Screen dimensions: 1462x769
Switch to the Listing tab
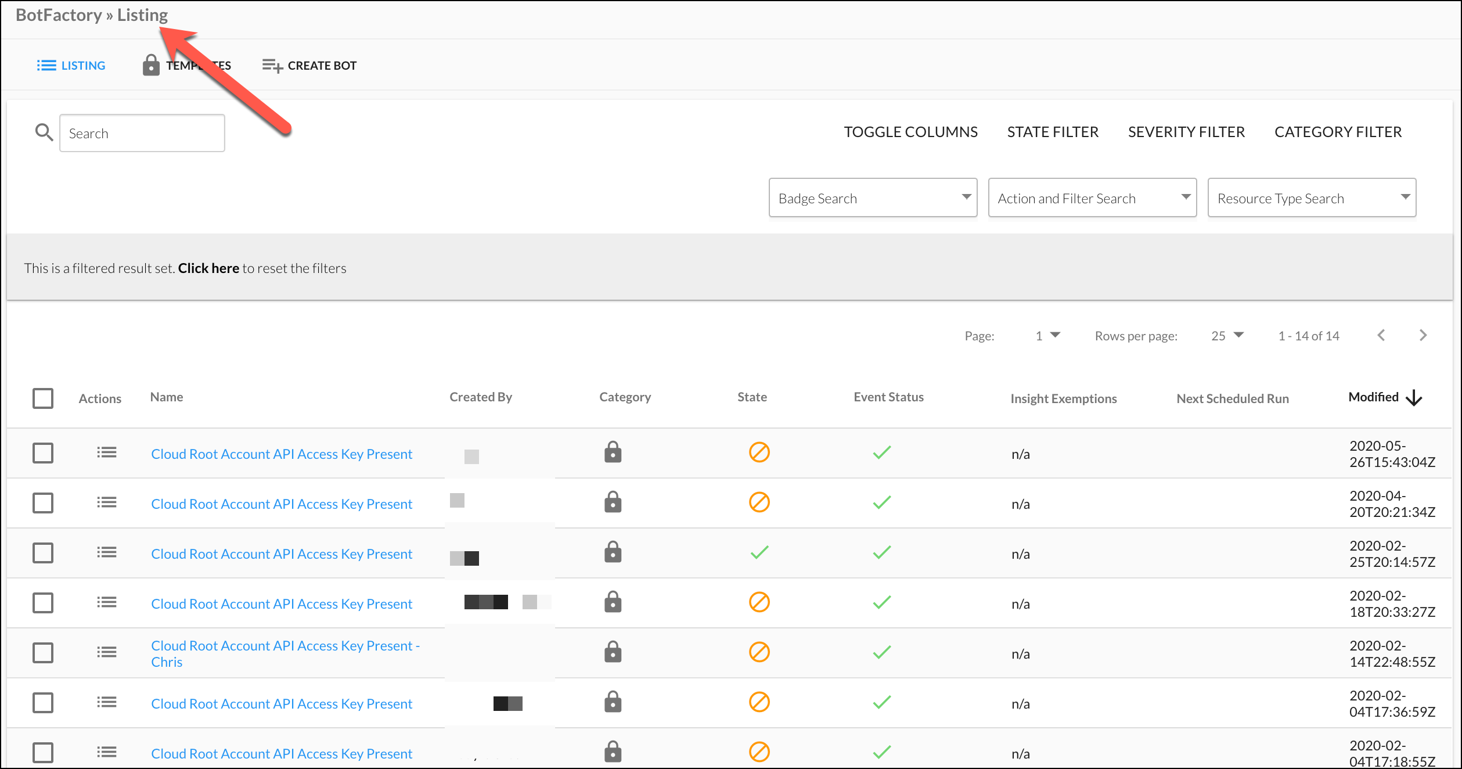coord(71,66)
